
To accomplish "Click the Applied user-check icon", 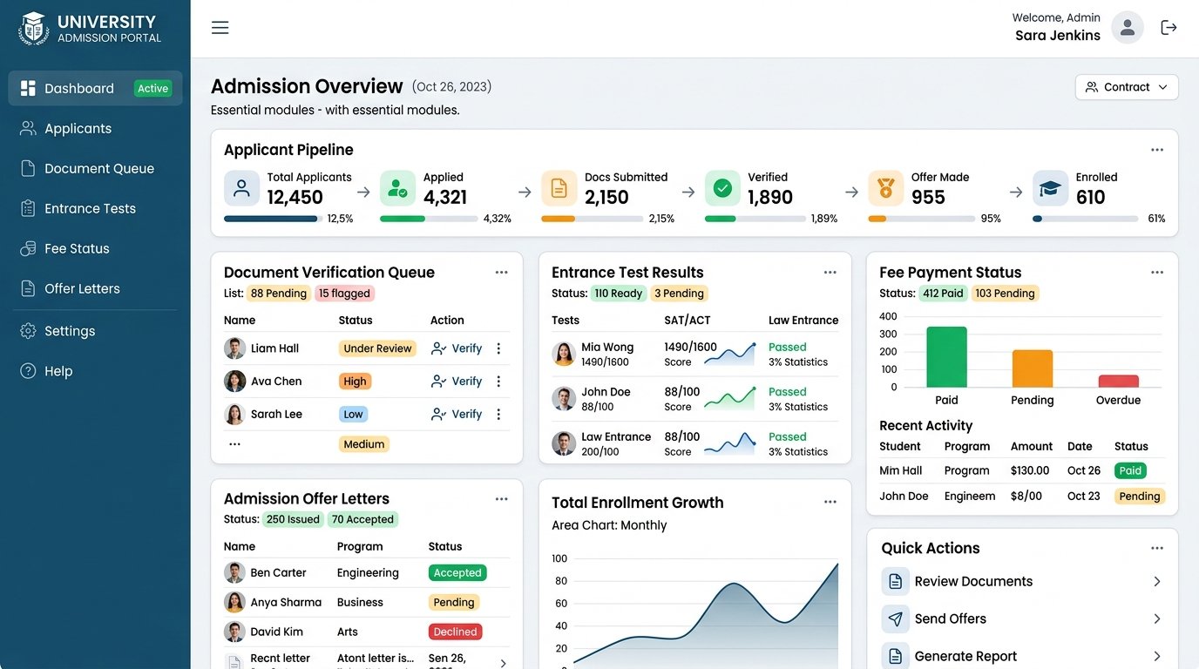I will [x=397, y=188].
